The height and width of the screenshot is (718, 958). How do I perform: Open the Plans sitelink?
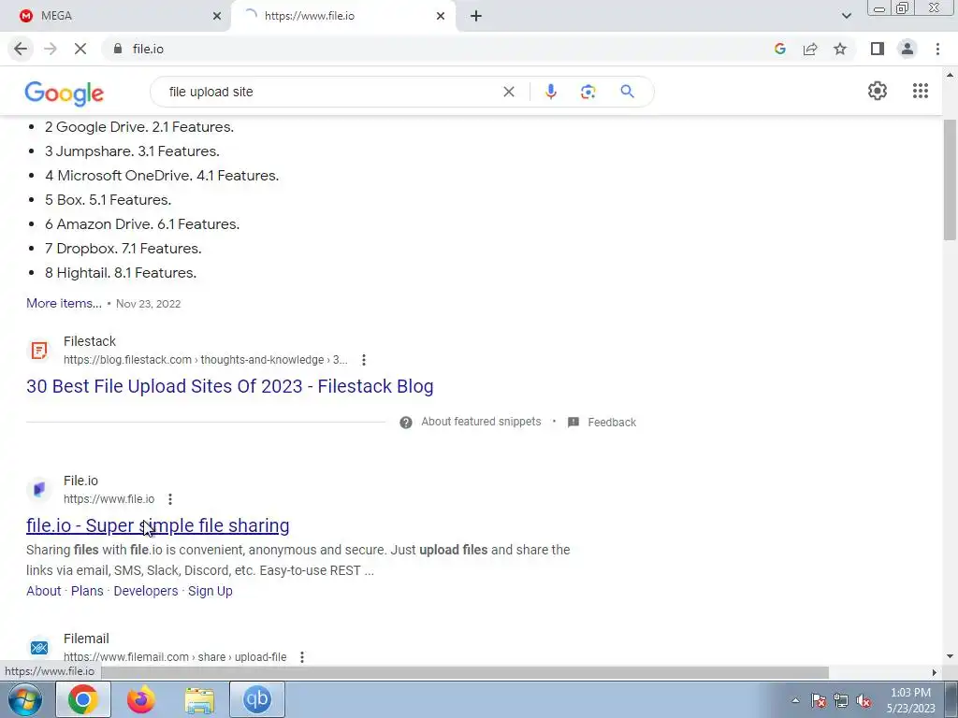point(87,591)
